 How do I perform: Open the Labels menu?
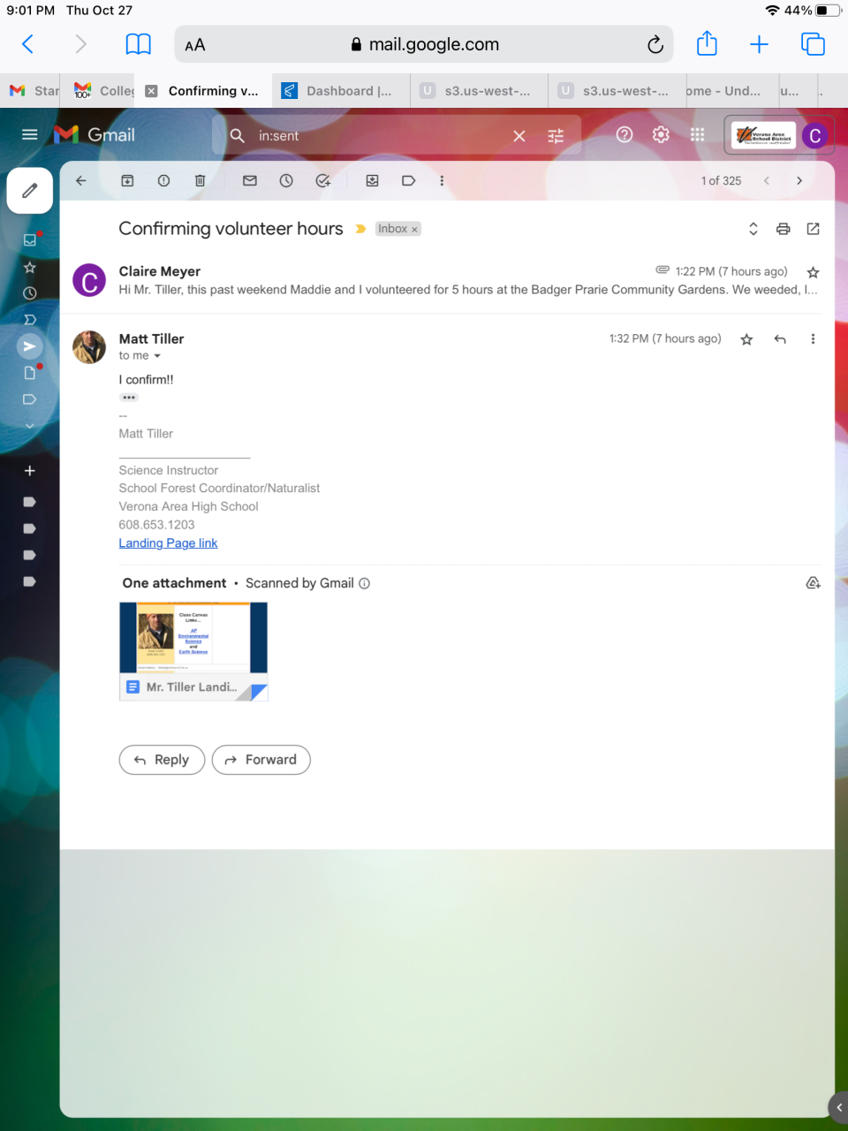click(409, 180)
